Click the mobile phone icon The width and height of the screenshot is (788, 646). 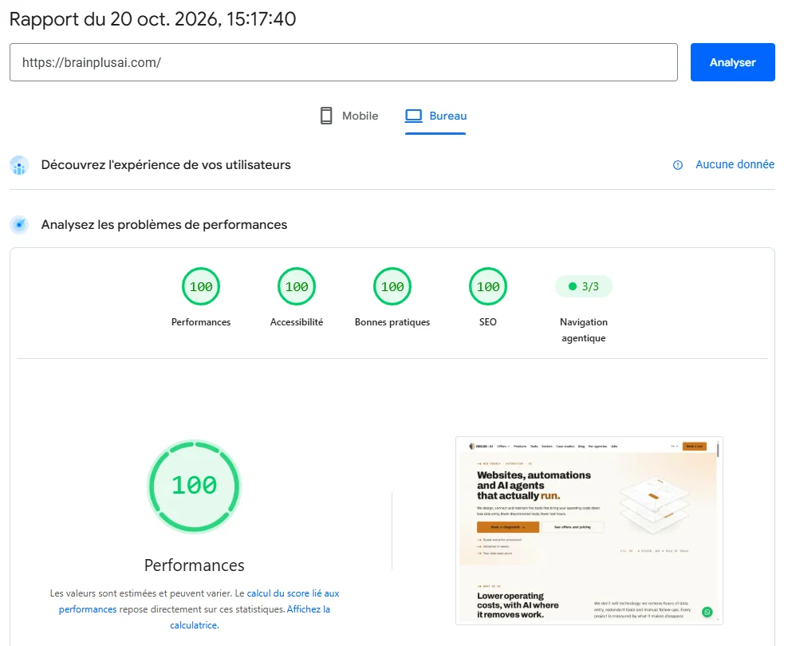[326, 116]
